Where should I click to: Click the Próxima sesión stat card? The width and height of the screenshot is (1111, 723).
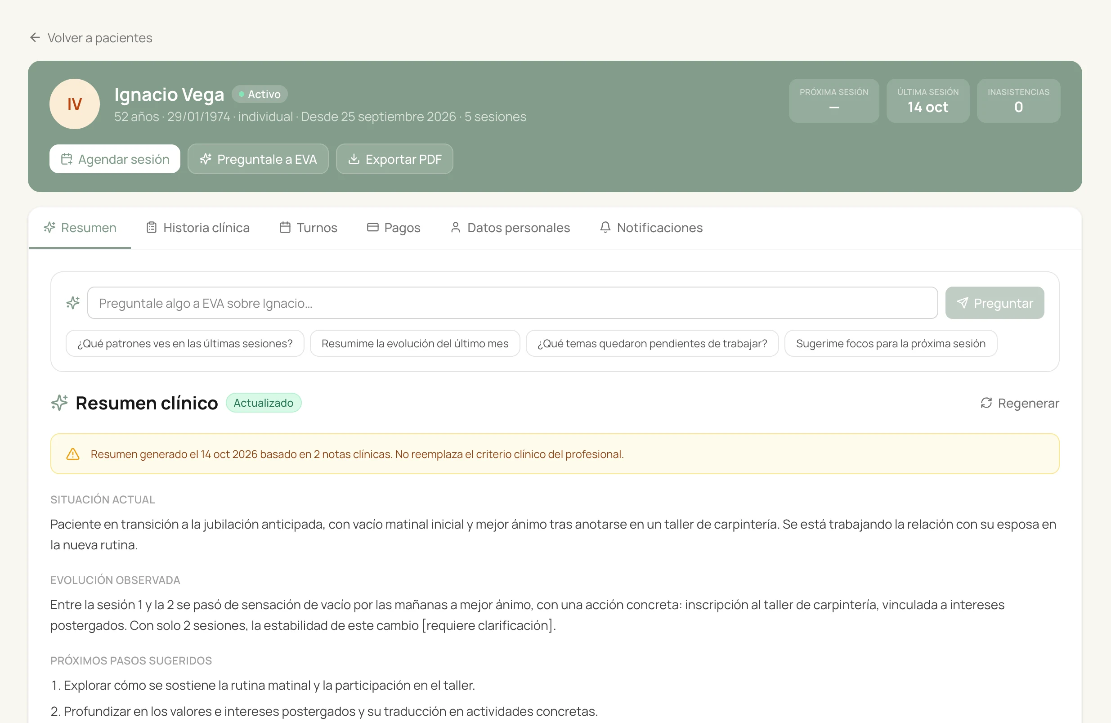(834, 100)
